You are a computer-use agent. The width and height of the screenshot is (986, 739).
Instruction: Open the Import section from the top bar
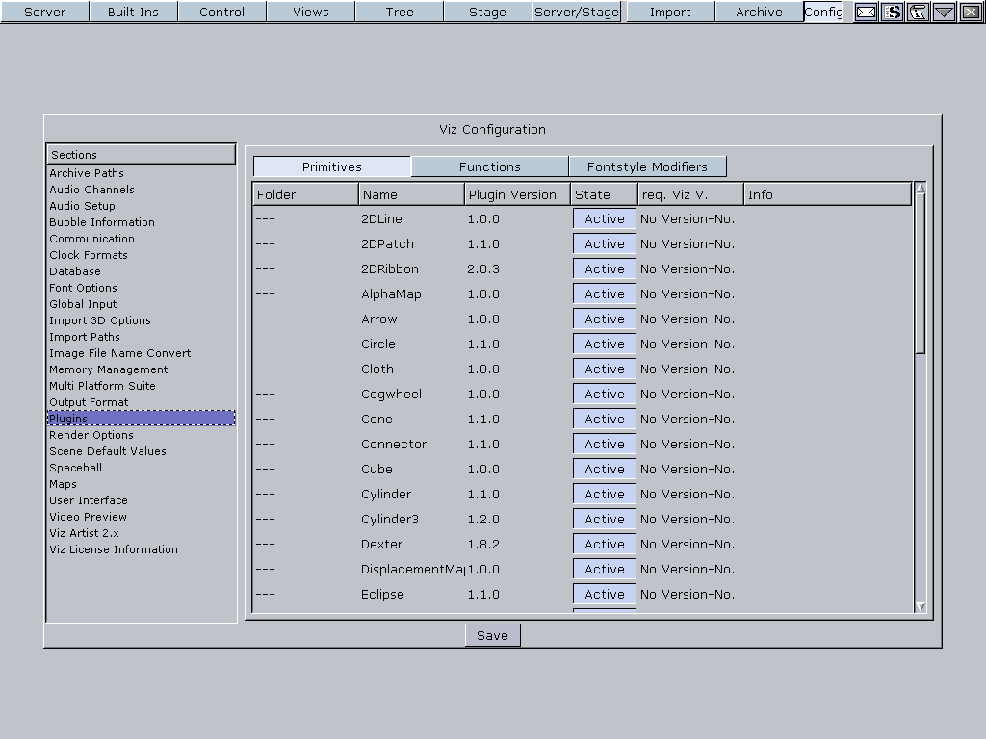pyautogui.click(x=669, y=13)
